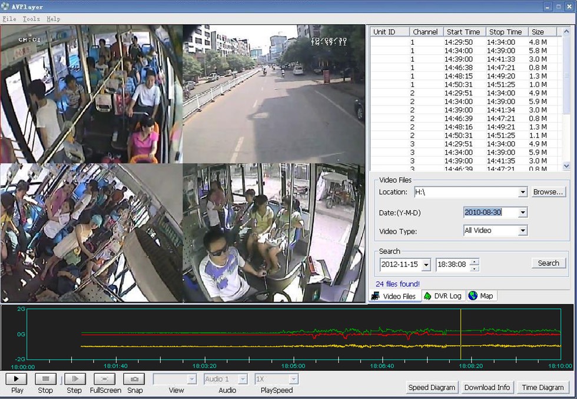Select the road-view camera feed
577x399 pixels.
click(274, 94)
